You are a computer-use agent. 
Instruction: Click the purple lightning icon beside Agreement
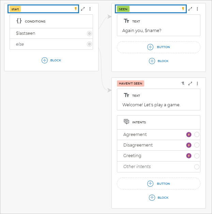(x=189, y=135)
